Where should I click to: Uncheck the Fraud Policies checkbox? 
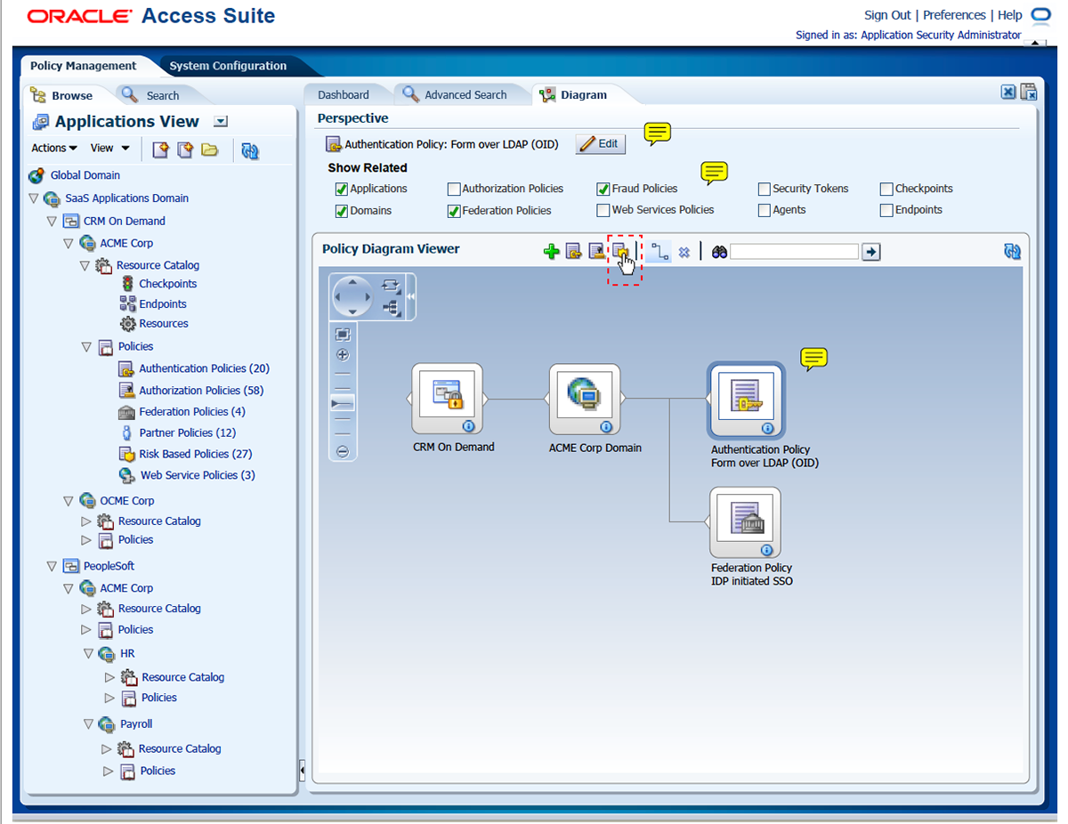click(603, 189)
